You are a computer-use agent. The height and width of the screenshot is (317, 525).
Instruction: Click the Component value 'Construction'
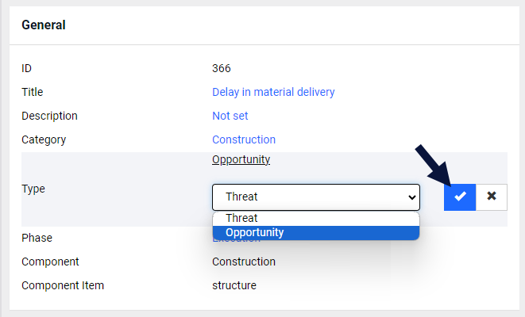(x=244, y=262)
